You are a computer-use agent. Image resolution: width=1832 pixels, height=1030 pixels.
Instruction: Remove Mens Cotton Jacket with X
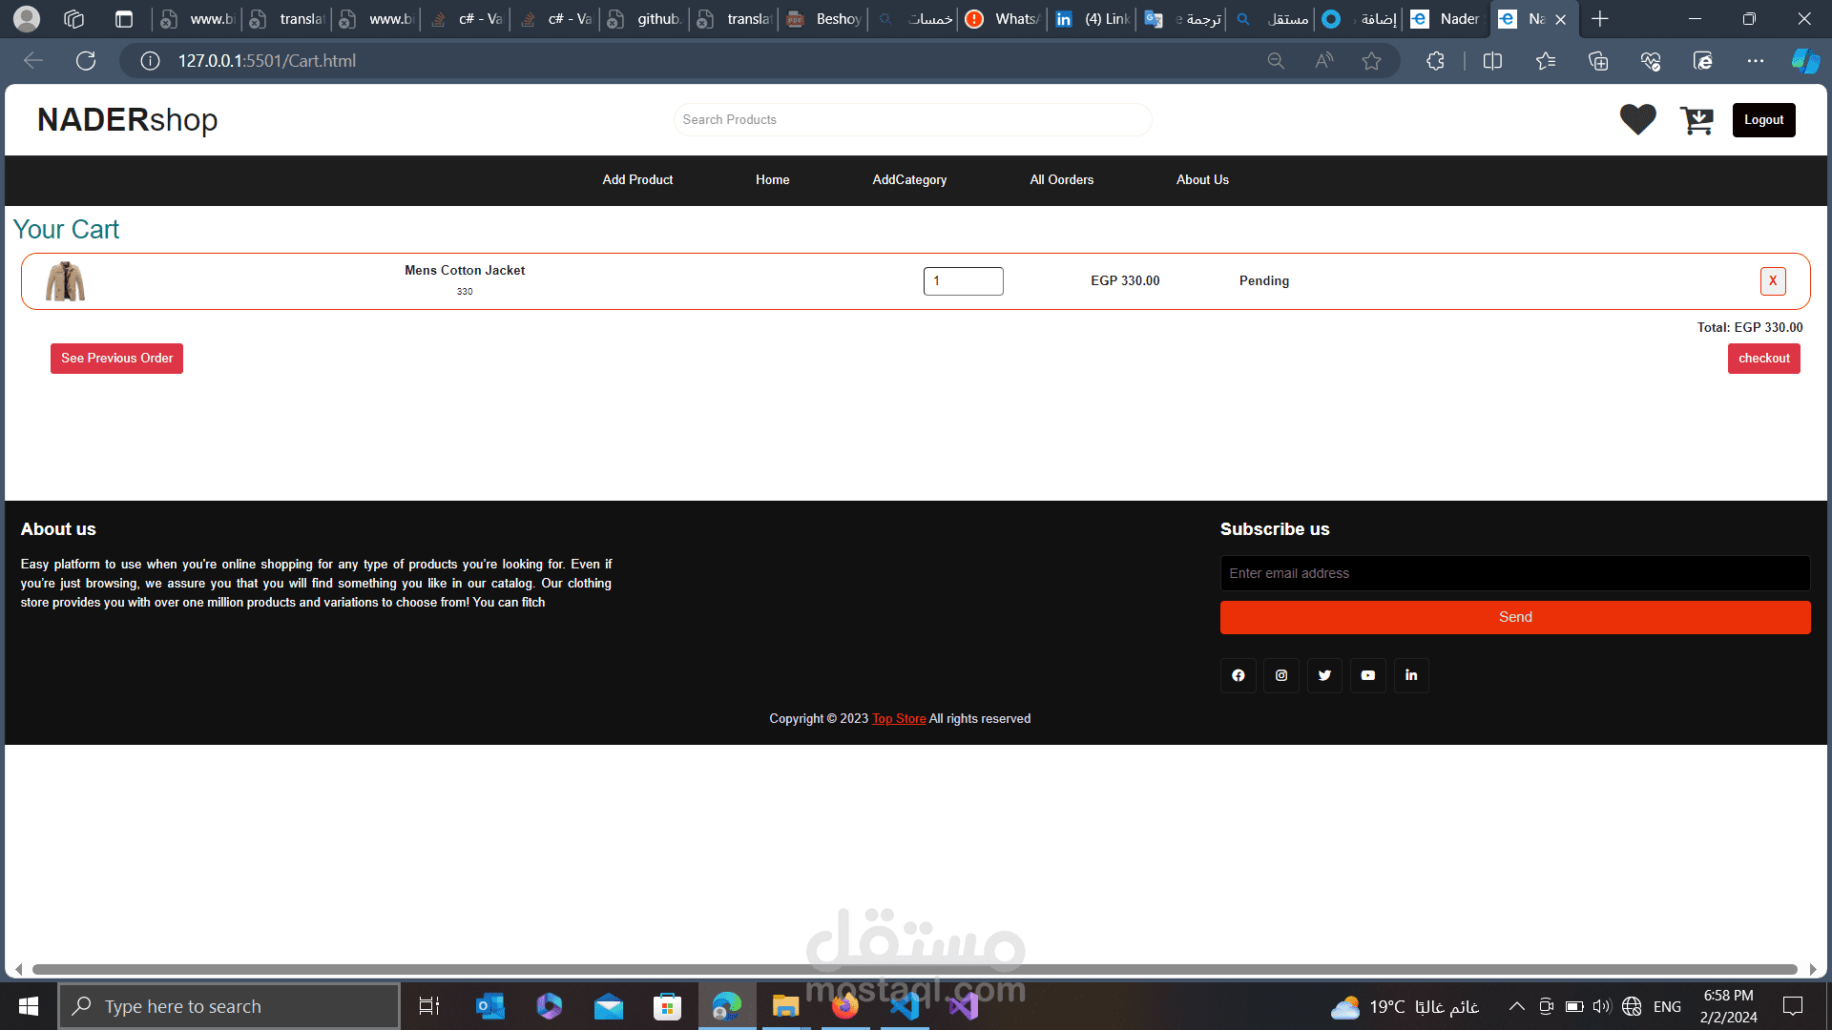coord(1772,280)
